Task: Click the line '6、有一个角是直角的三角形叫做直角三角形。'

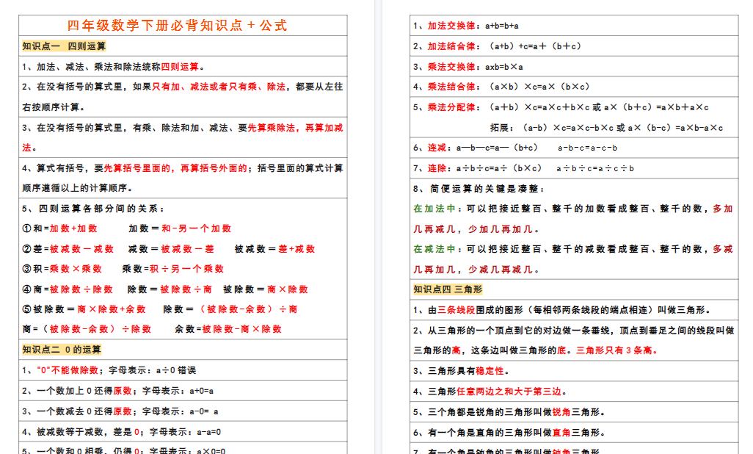Action: tap(509, 433)
